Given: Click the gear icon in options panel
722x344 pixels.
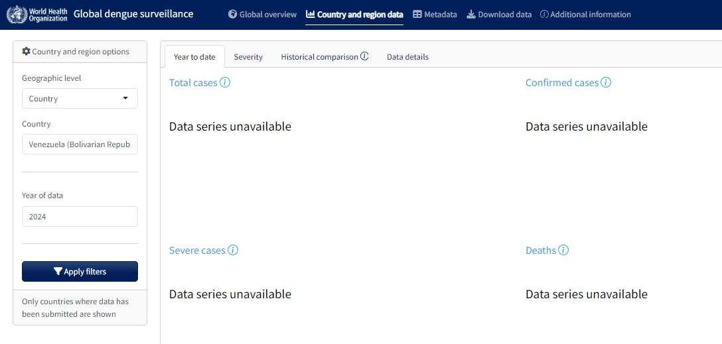Looking at the screenshot, I should [x=27, y=52].
